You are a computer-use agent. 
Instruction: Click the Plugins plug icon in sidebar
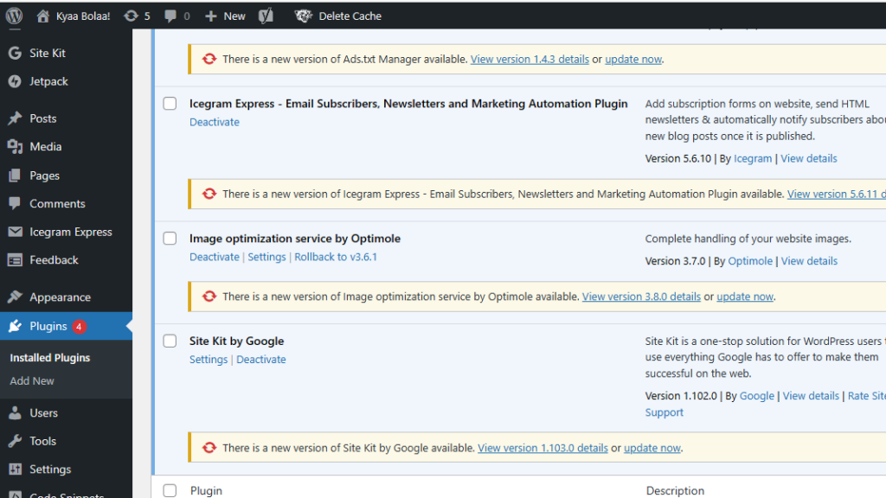pyautogui.click(x=15, y=326)
